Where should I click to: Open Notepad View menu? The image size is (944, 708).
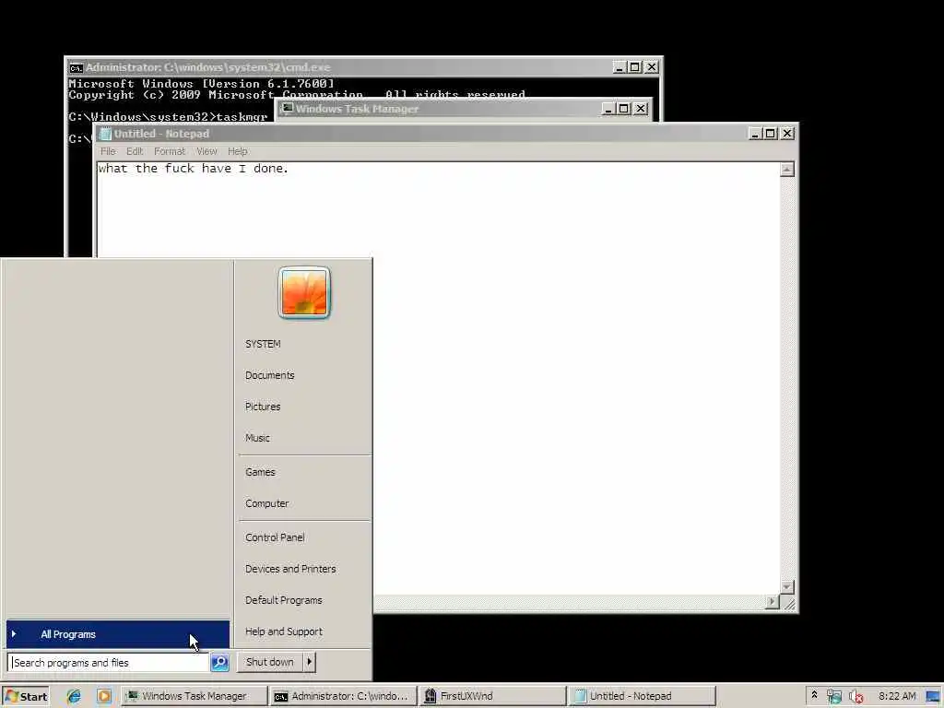click(206, 151)
